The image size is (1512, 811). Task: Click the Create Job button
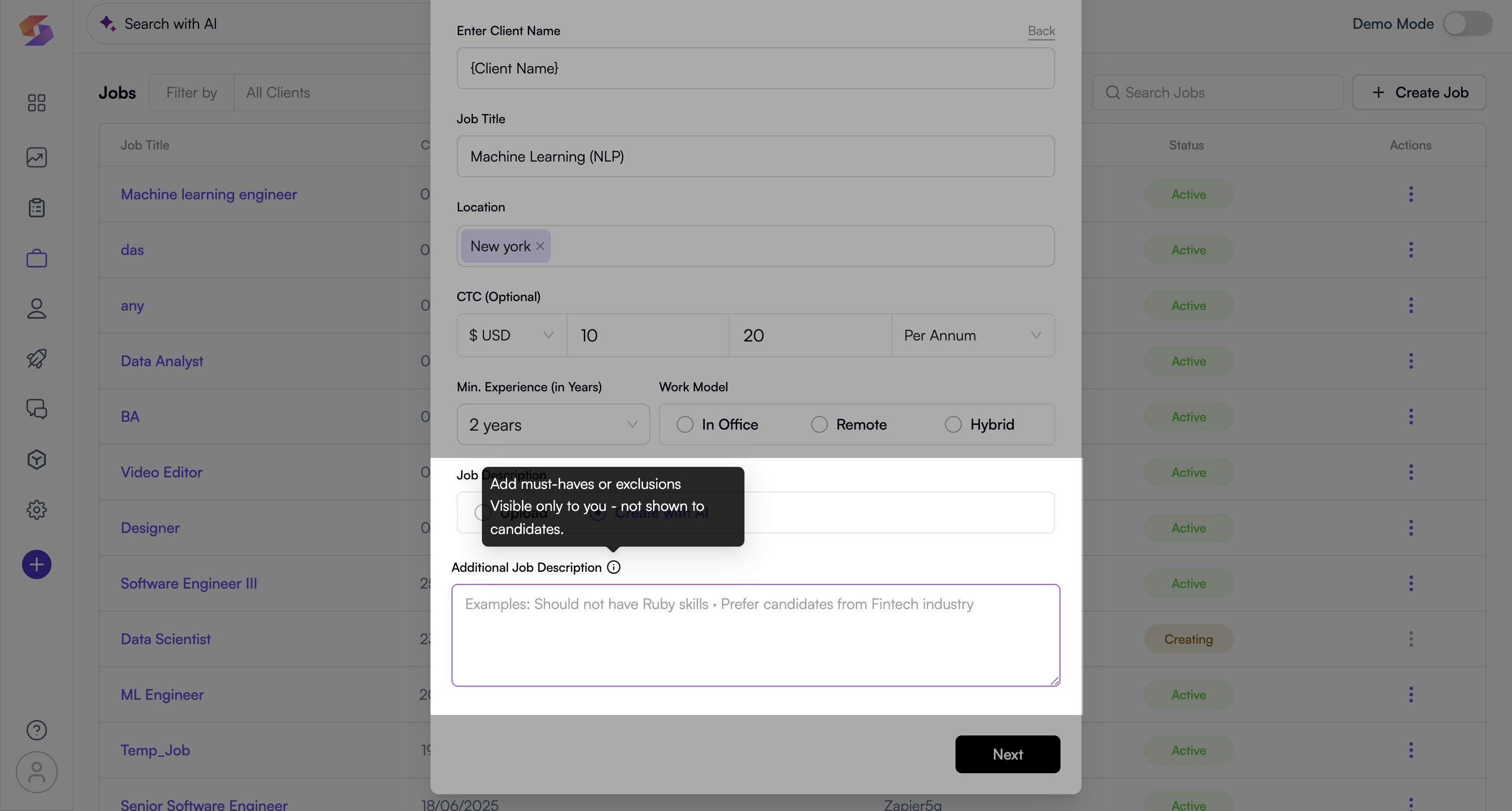pos(1419,93)
